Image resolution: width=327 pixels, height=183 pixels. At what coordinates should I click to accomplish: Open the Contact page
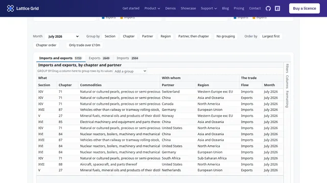[x=254, y=8]
